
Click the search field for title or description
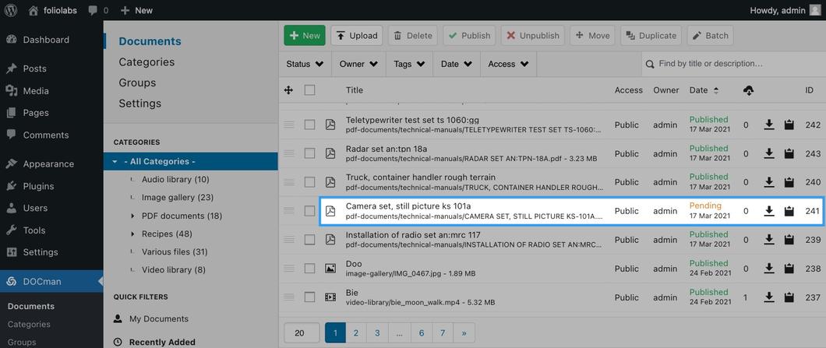coord(733,64)
